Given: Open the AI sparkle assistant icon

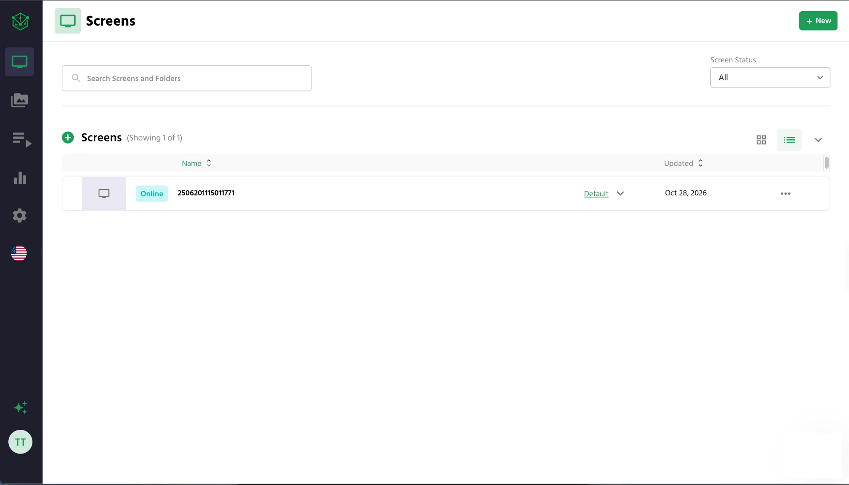Looking at the screenshot, I should (20, 407).
